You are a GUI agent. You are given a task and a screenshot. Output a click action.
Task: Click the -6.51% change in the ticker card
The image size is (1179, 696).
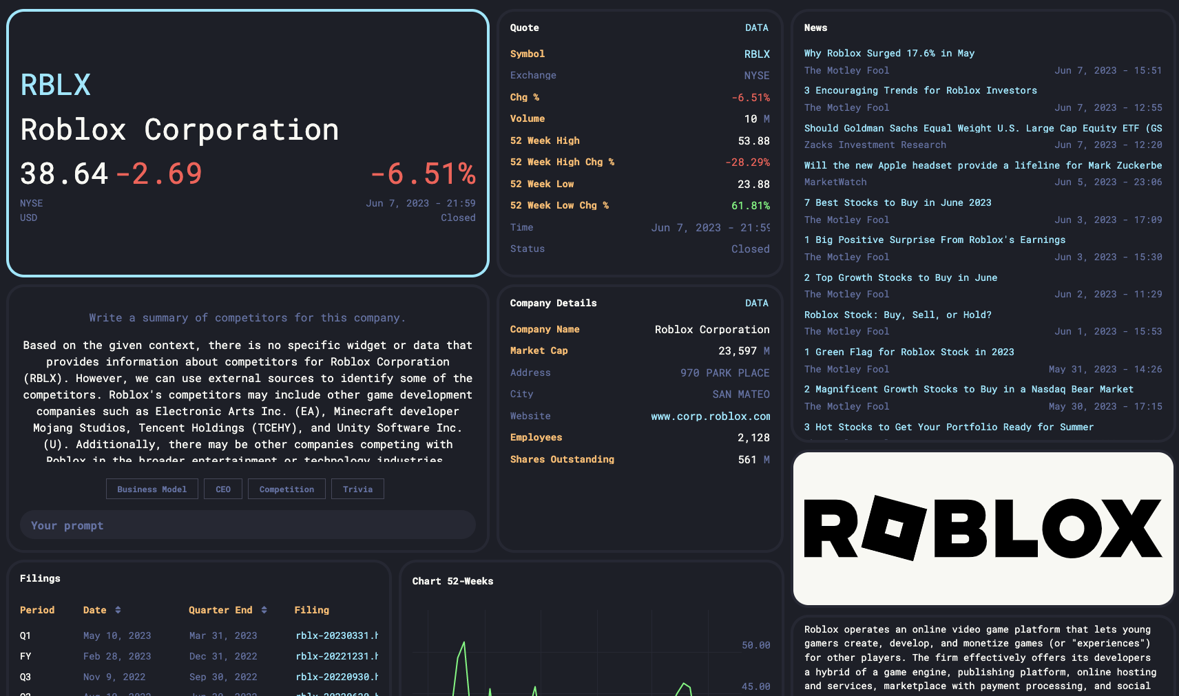click(x=422, y=173)
